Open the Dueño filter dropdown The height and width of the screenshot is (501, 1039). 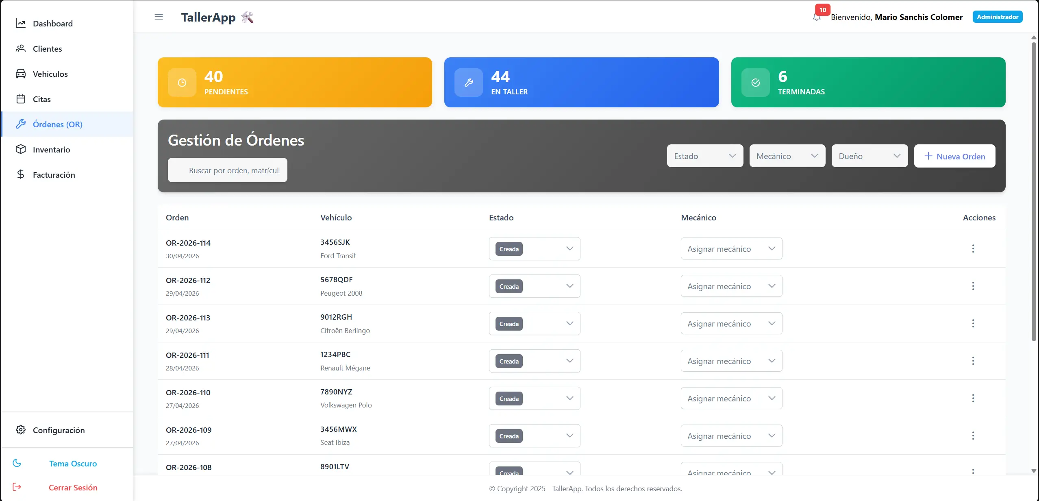click(869, 156)
